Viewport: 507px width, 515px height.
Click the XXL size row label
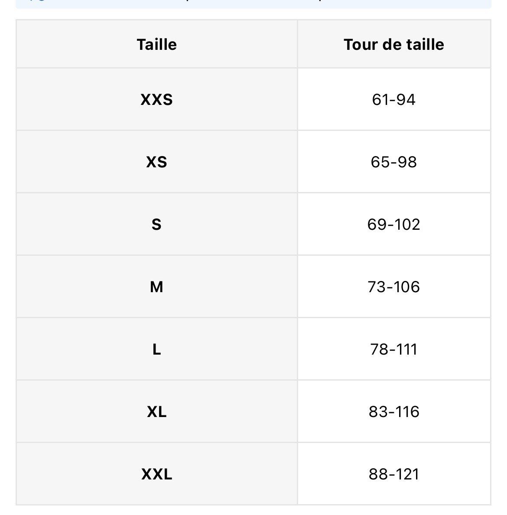(156, 474)
